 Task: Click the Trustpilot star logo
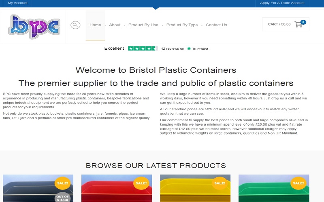(x=197, y=48)
